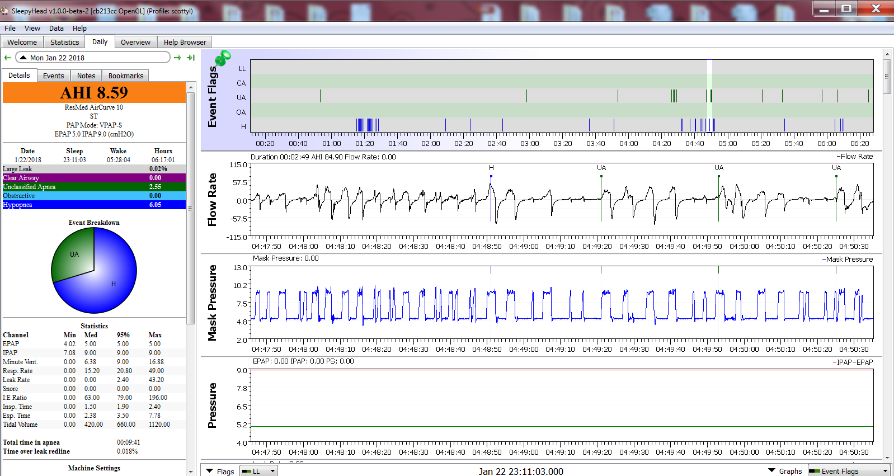Open the File menu
Image resolution: width=894 pixels, height=476 pixels.
(x=10, y=28)
